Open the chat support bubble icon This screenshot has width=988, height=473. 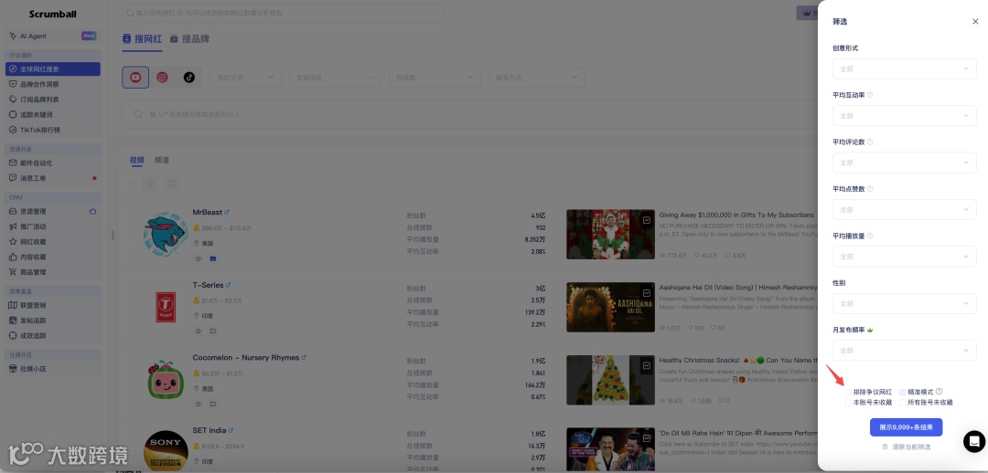[974, 442]
